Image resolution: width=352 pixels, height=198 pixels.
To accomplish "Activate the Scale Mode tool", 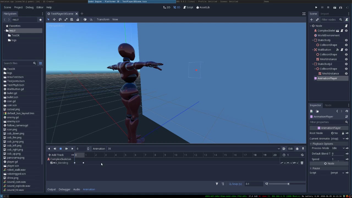I will tap(66, 20).
